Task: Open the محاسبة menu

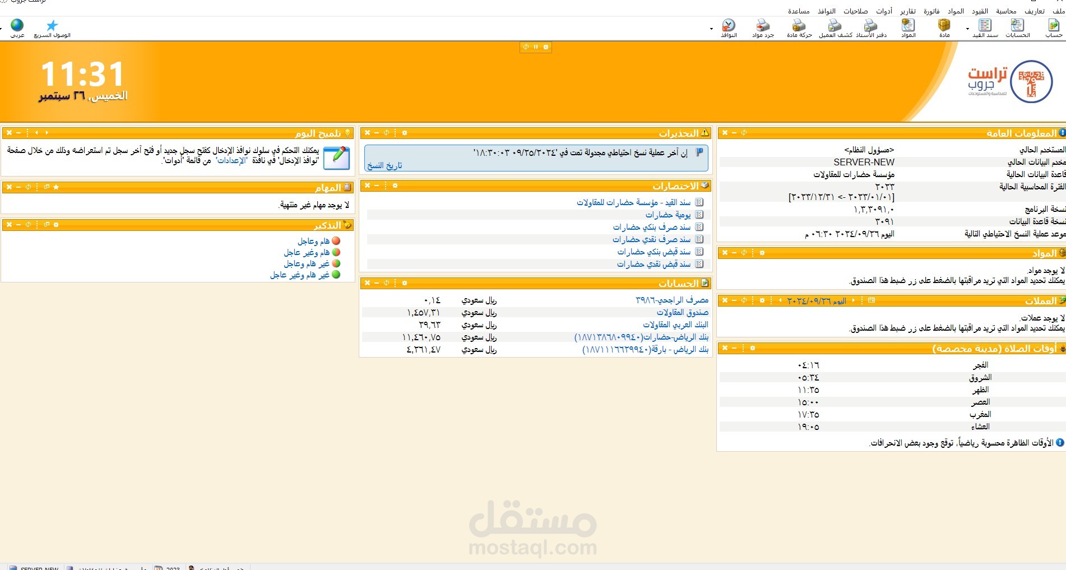Action: point(1006,11)
